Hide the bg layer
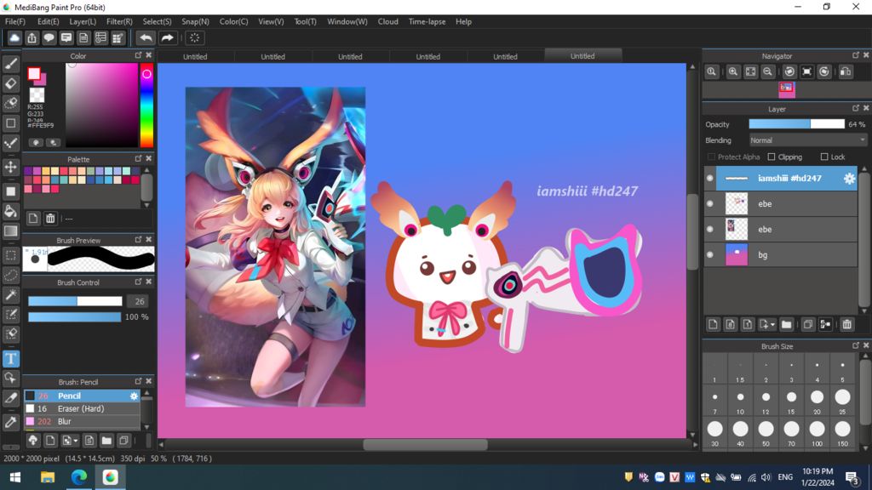This screenshot has width=872, height=490. tap(709, 254)
